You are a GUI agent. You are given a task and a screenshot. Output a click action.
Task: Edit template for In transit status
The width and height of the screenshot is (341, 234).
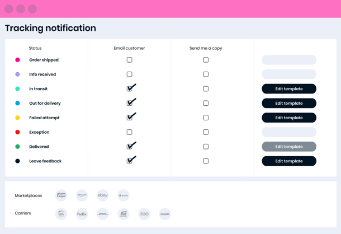(x=289, y=88)
